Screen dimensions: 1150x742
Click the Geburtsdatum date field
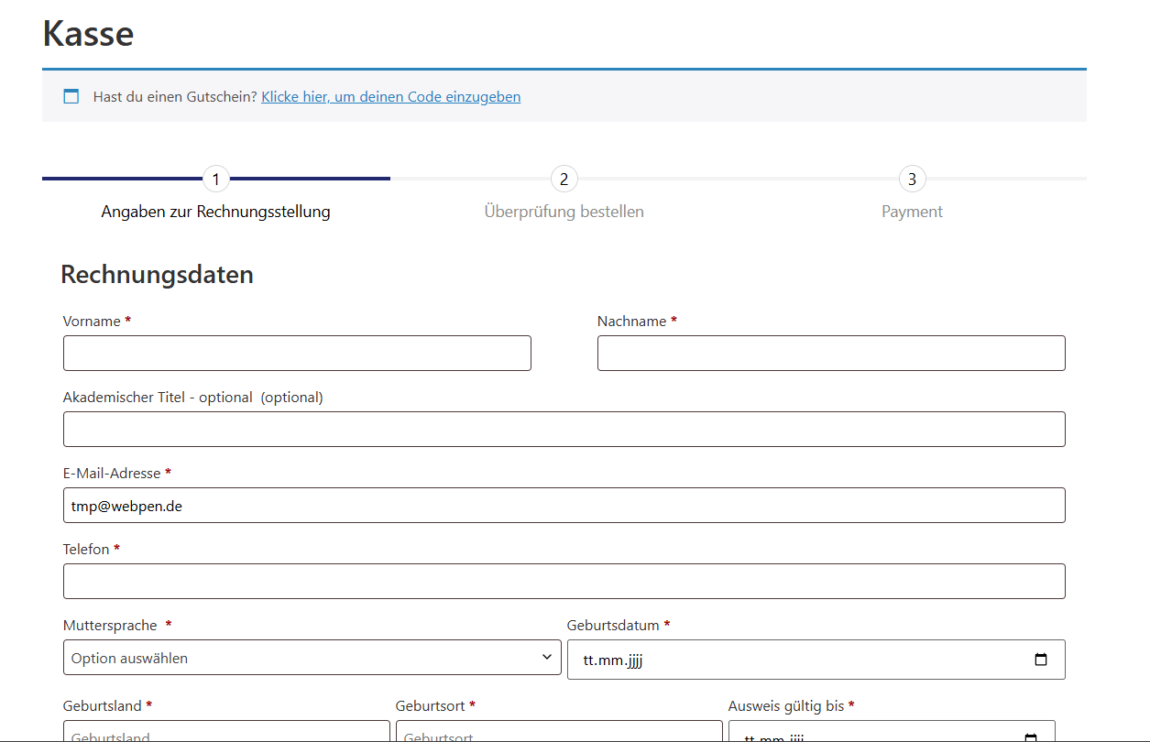816,660
